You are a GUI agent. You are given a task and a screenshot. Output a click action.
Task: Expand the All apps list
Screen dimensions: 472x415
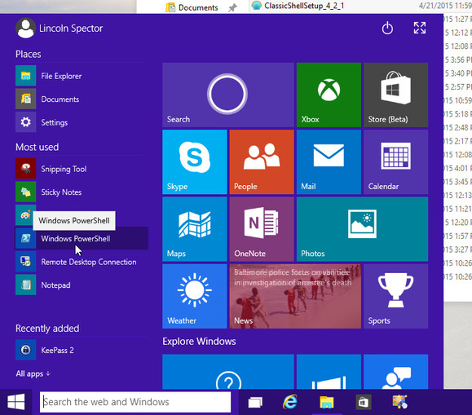(33, 373)
